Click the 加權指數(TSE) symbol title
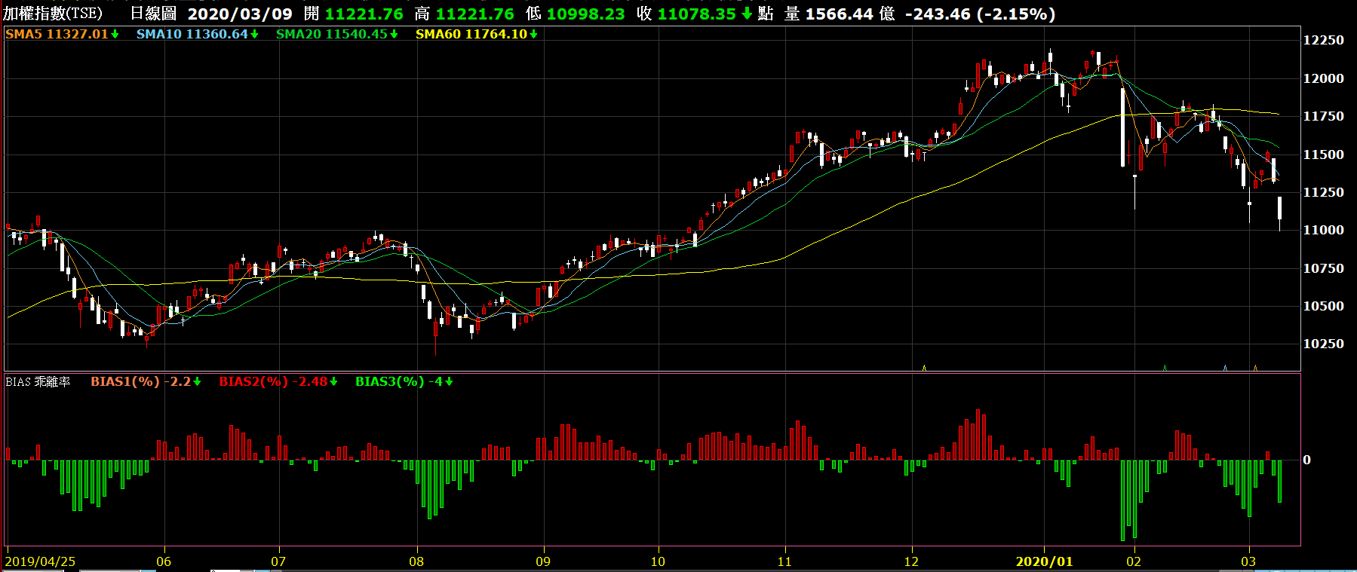This screenshot has height=572, width=1357. point(53,14)
